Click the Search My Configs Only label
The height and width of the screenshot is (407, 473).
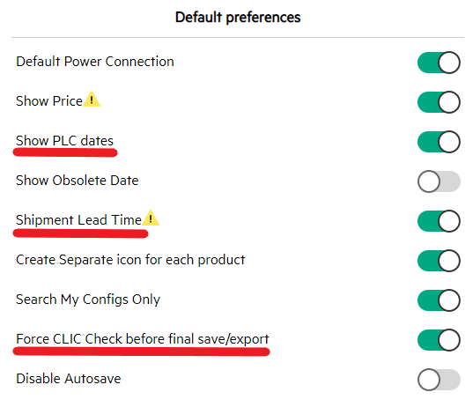pos(88,300)
